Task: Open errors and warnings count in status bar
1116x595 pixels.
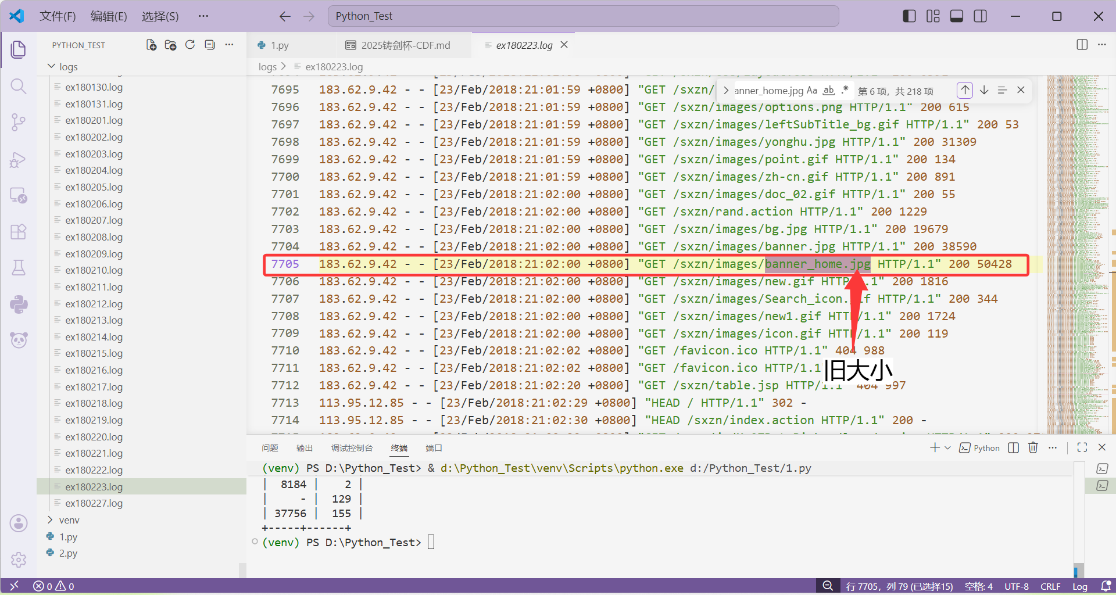Action: (53, 586)
